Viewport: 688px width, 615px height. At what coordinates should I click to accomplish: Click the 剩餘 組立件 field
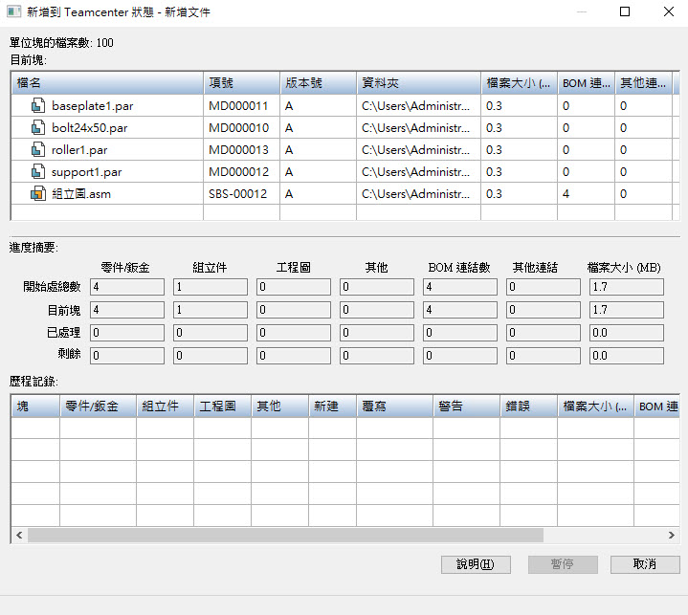coord(211,356)
